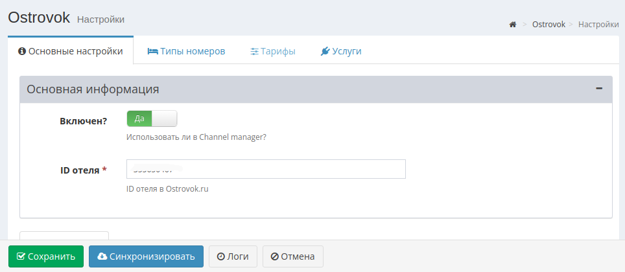This screenshot has width=625, height=272.
Task: Click the home icon in breadcrumb
Action: (513, 25)
